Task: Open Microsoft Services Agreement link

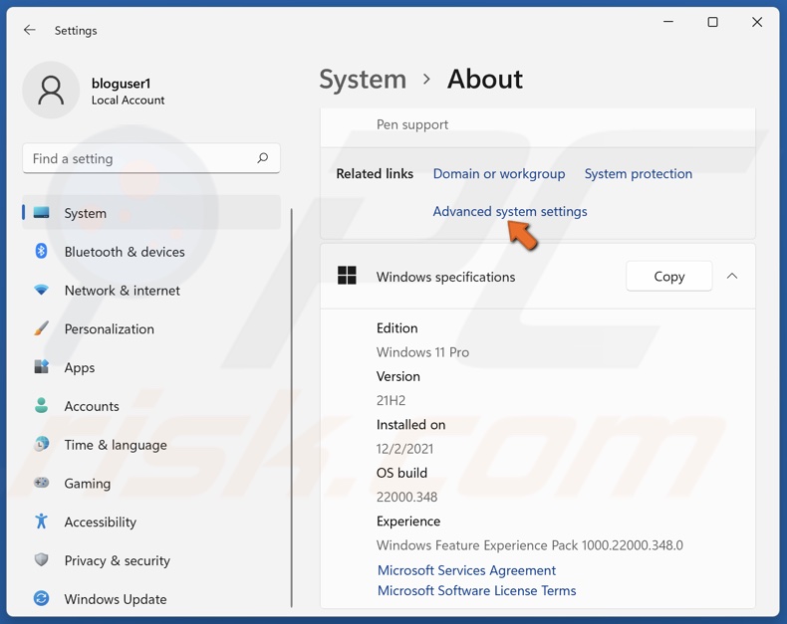Action: [466, 570]
